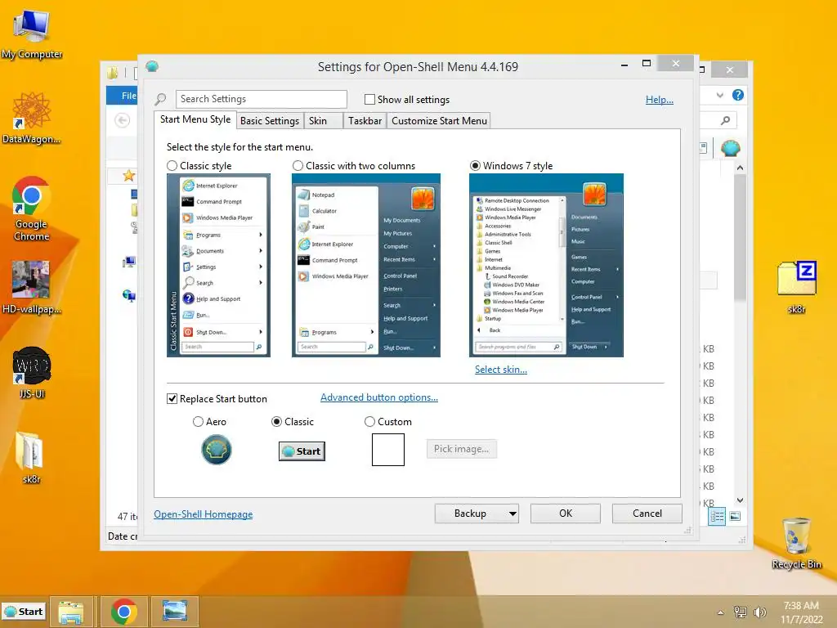Select the Aero button radio option

click(198, 422)
